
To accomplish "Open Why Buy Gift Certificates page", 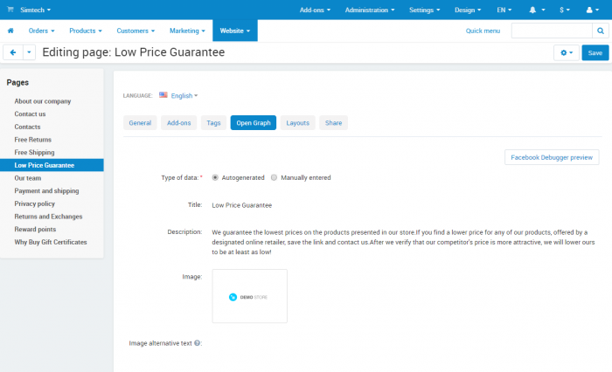I will [51, 242].
